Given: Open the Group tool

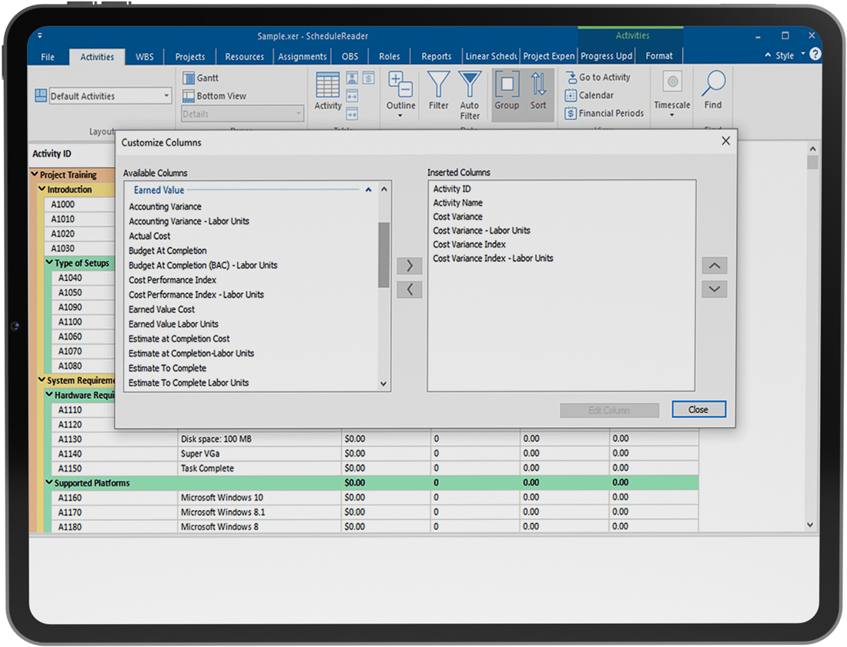Looking at the screenshot, I should pos(507,91).
